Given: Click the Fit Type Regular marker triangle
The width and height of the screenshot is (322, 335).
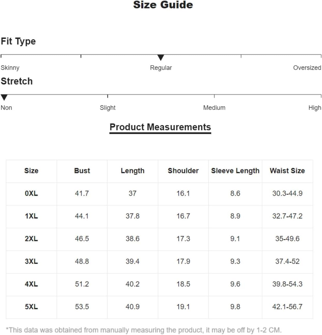Looking at the screenshot, I should tap(161, 58).
